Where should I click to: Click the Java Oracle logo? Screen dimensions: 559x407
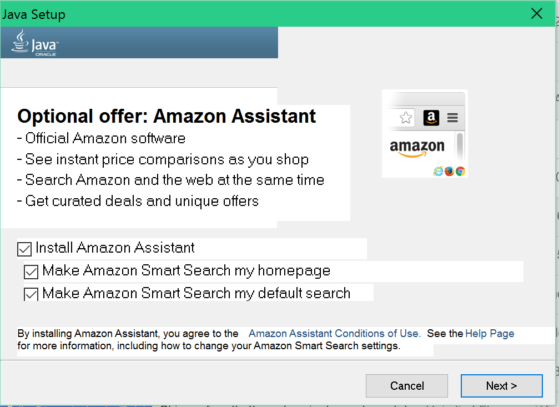coord(34,43)
